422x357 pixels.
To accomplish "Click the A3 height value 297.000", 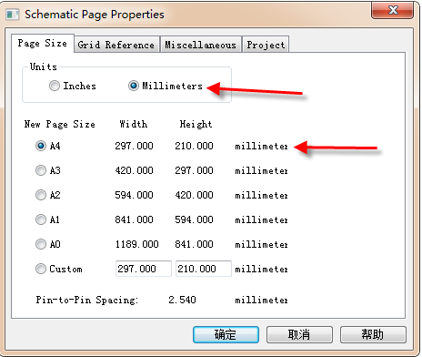I will click(x=194, y=170).
